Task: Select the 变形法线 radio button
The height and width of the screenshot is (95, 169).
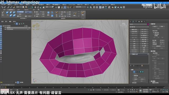Action: click(x=153, y=34)
